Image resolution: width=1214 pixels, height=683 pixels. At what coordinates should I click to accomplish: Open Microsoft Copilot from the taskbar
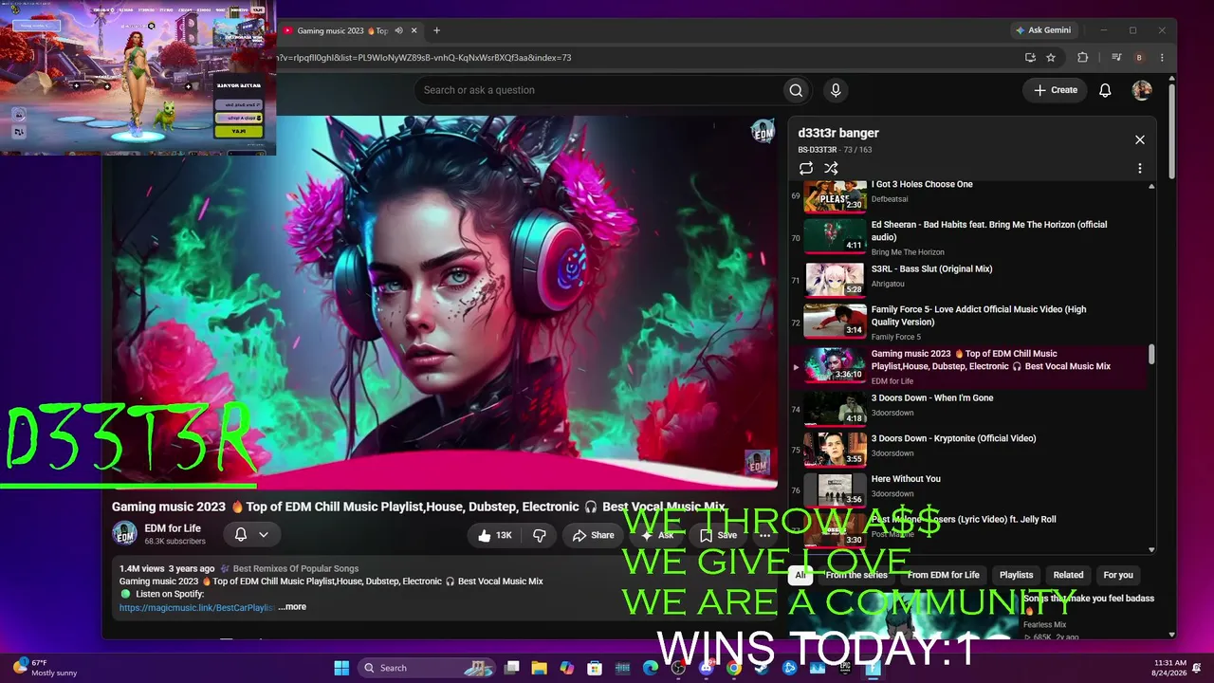pos(567,668)
